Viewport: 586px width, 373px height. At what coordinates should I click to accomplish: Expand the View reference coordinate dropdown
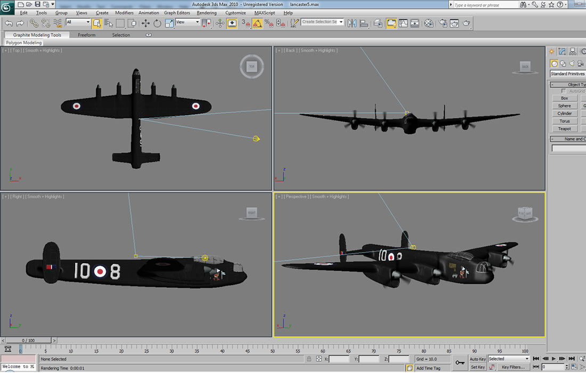188,22
